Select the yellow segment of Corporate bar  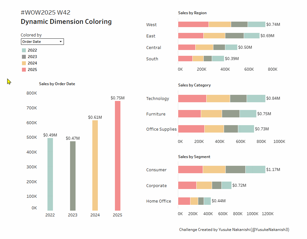point(204,185)
